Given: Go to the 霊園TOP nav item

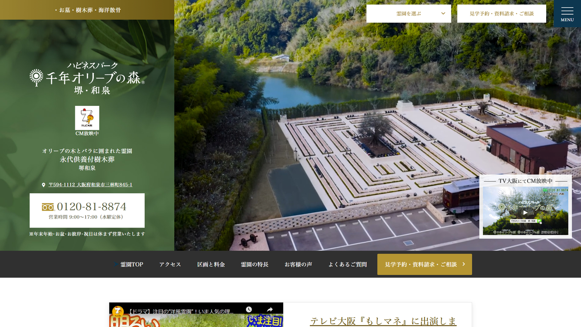Looking at the screenshot, I should (132, 264).
